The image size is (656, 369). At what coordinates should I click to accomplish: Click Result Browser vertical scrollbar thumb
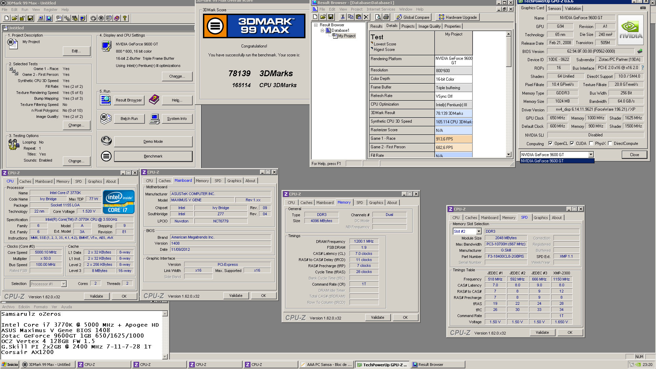[509, 52]
